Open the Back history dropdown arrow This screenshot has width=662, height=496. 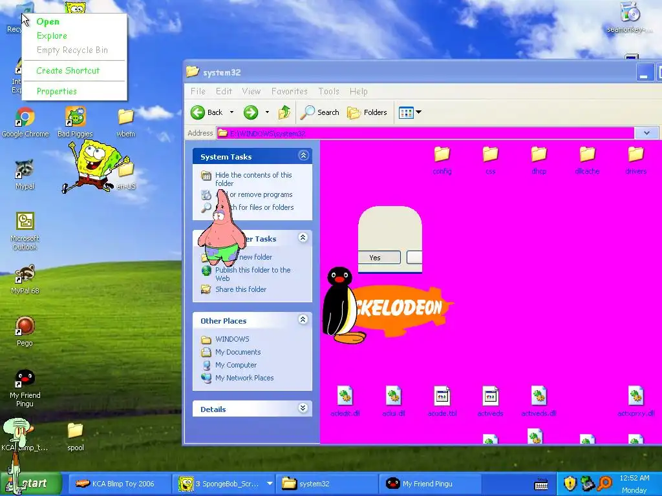pyautogui.click(x=231, y=112)
